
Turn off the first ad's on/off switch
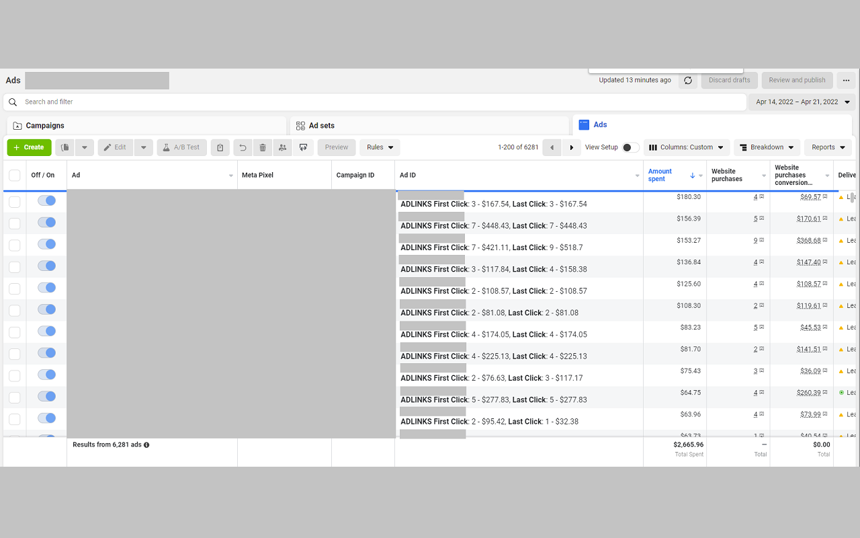click(x=46, y=200)
